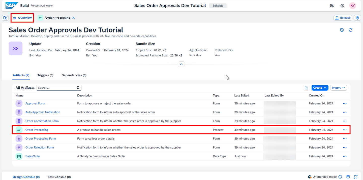Screen dimensions: 363x180
Task: Click the Release button
Action: [x=343, y=18]
